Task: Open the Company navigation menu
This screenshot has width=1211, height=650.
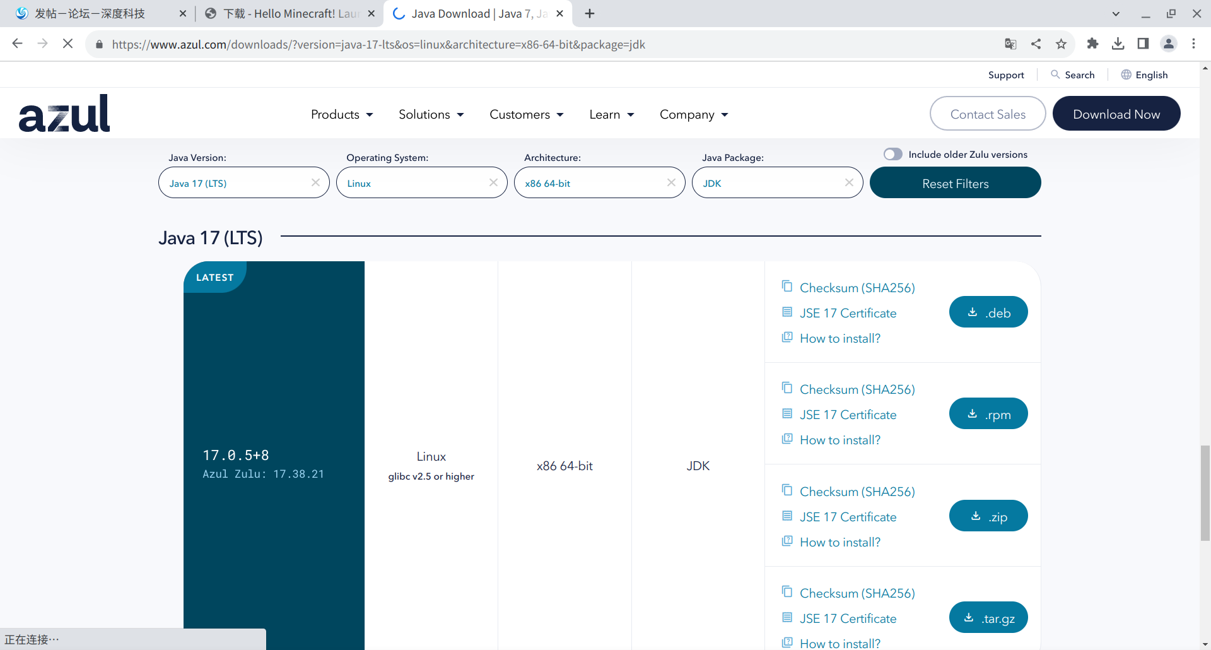Action: (x=694, y=115)
